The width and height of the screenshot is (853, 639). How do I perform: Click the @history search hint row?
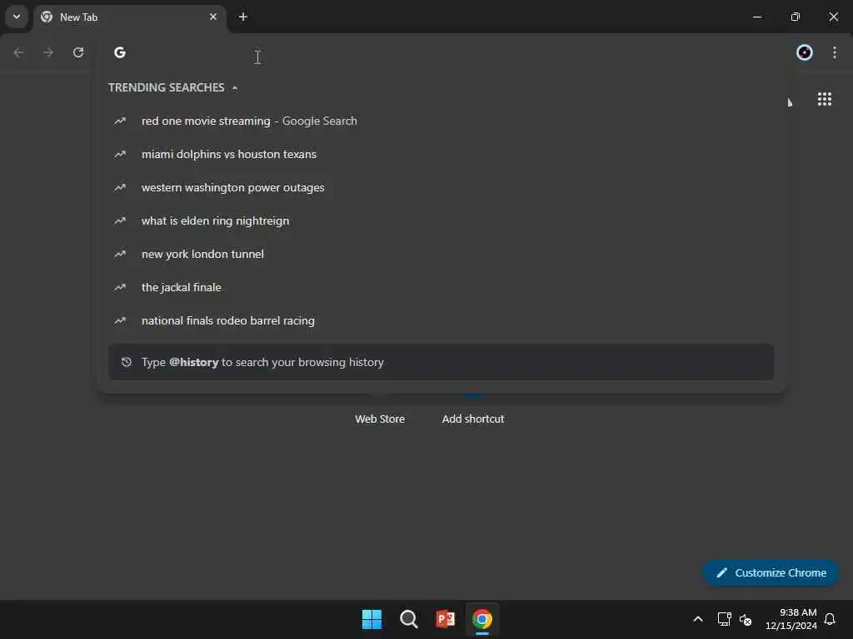click(x=441, y=362)
